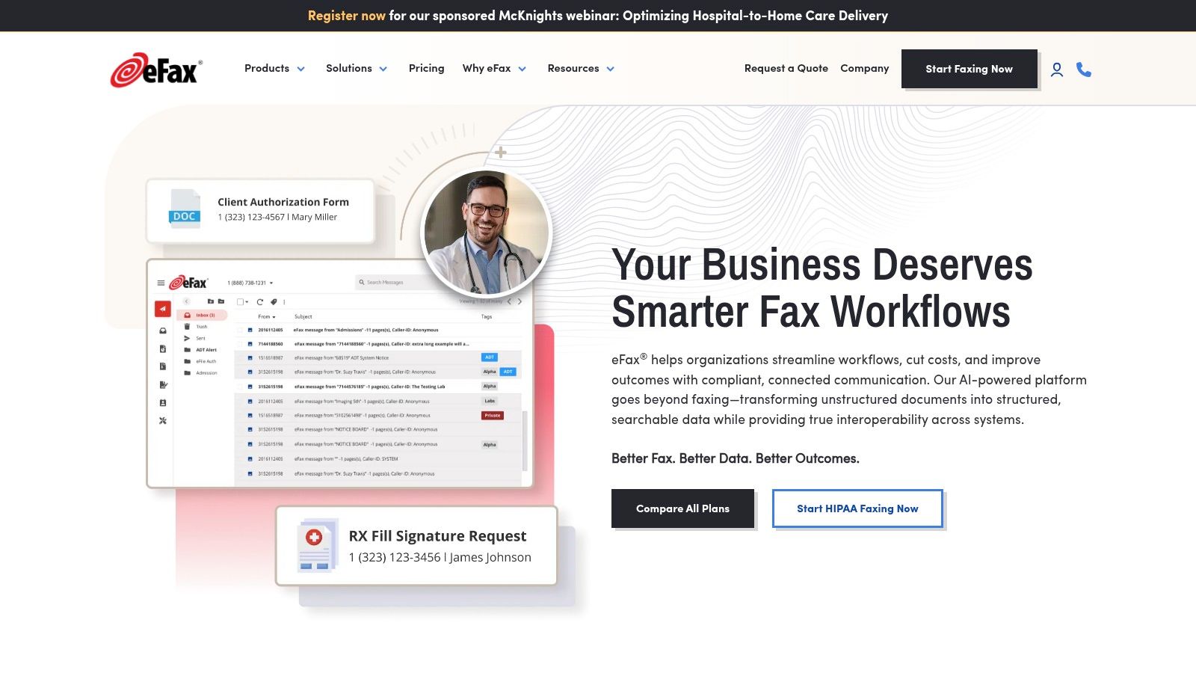Click the Start Faxing Now button
The image size is (1196, 673).
(x=969, y=69)
